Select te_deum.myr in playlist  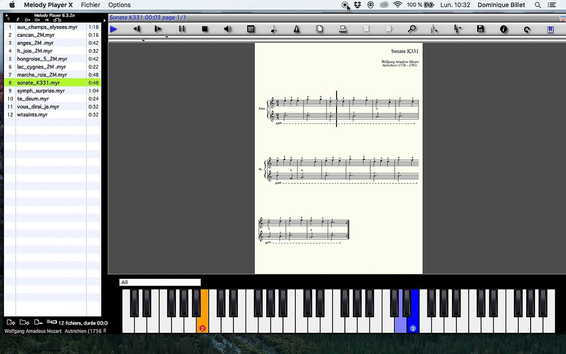(53, 99)
